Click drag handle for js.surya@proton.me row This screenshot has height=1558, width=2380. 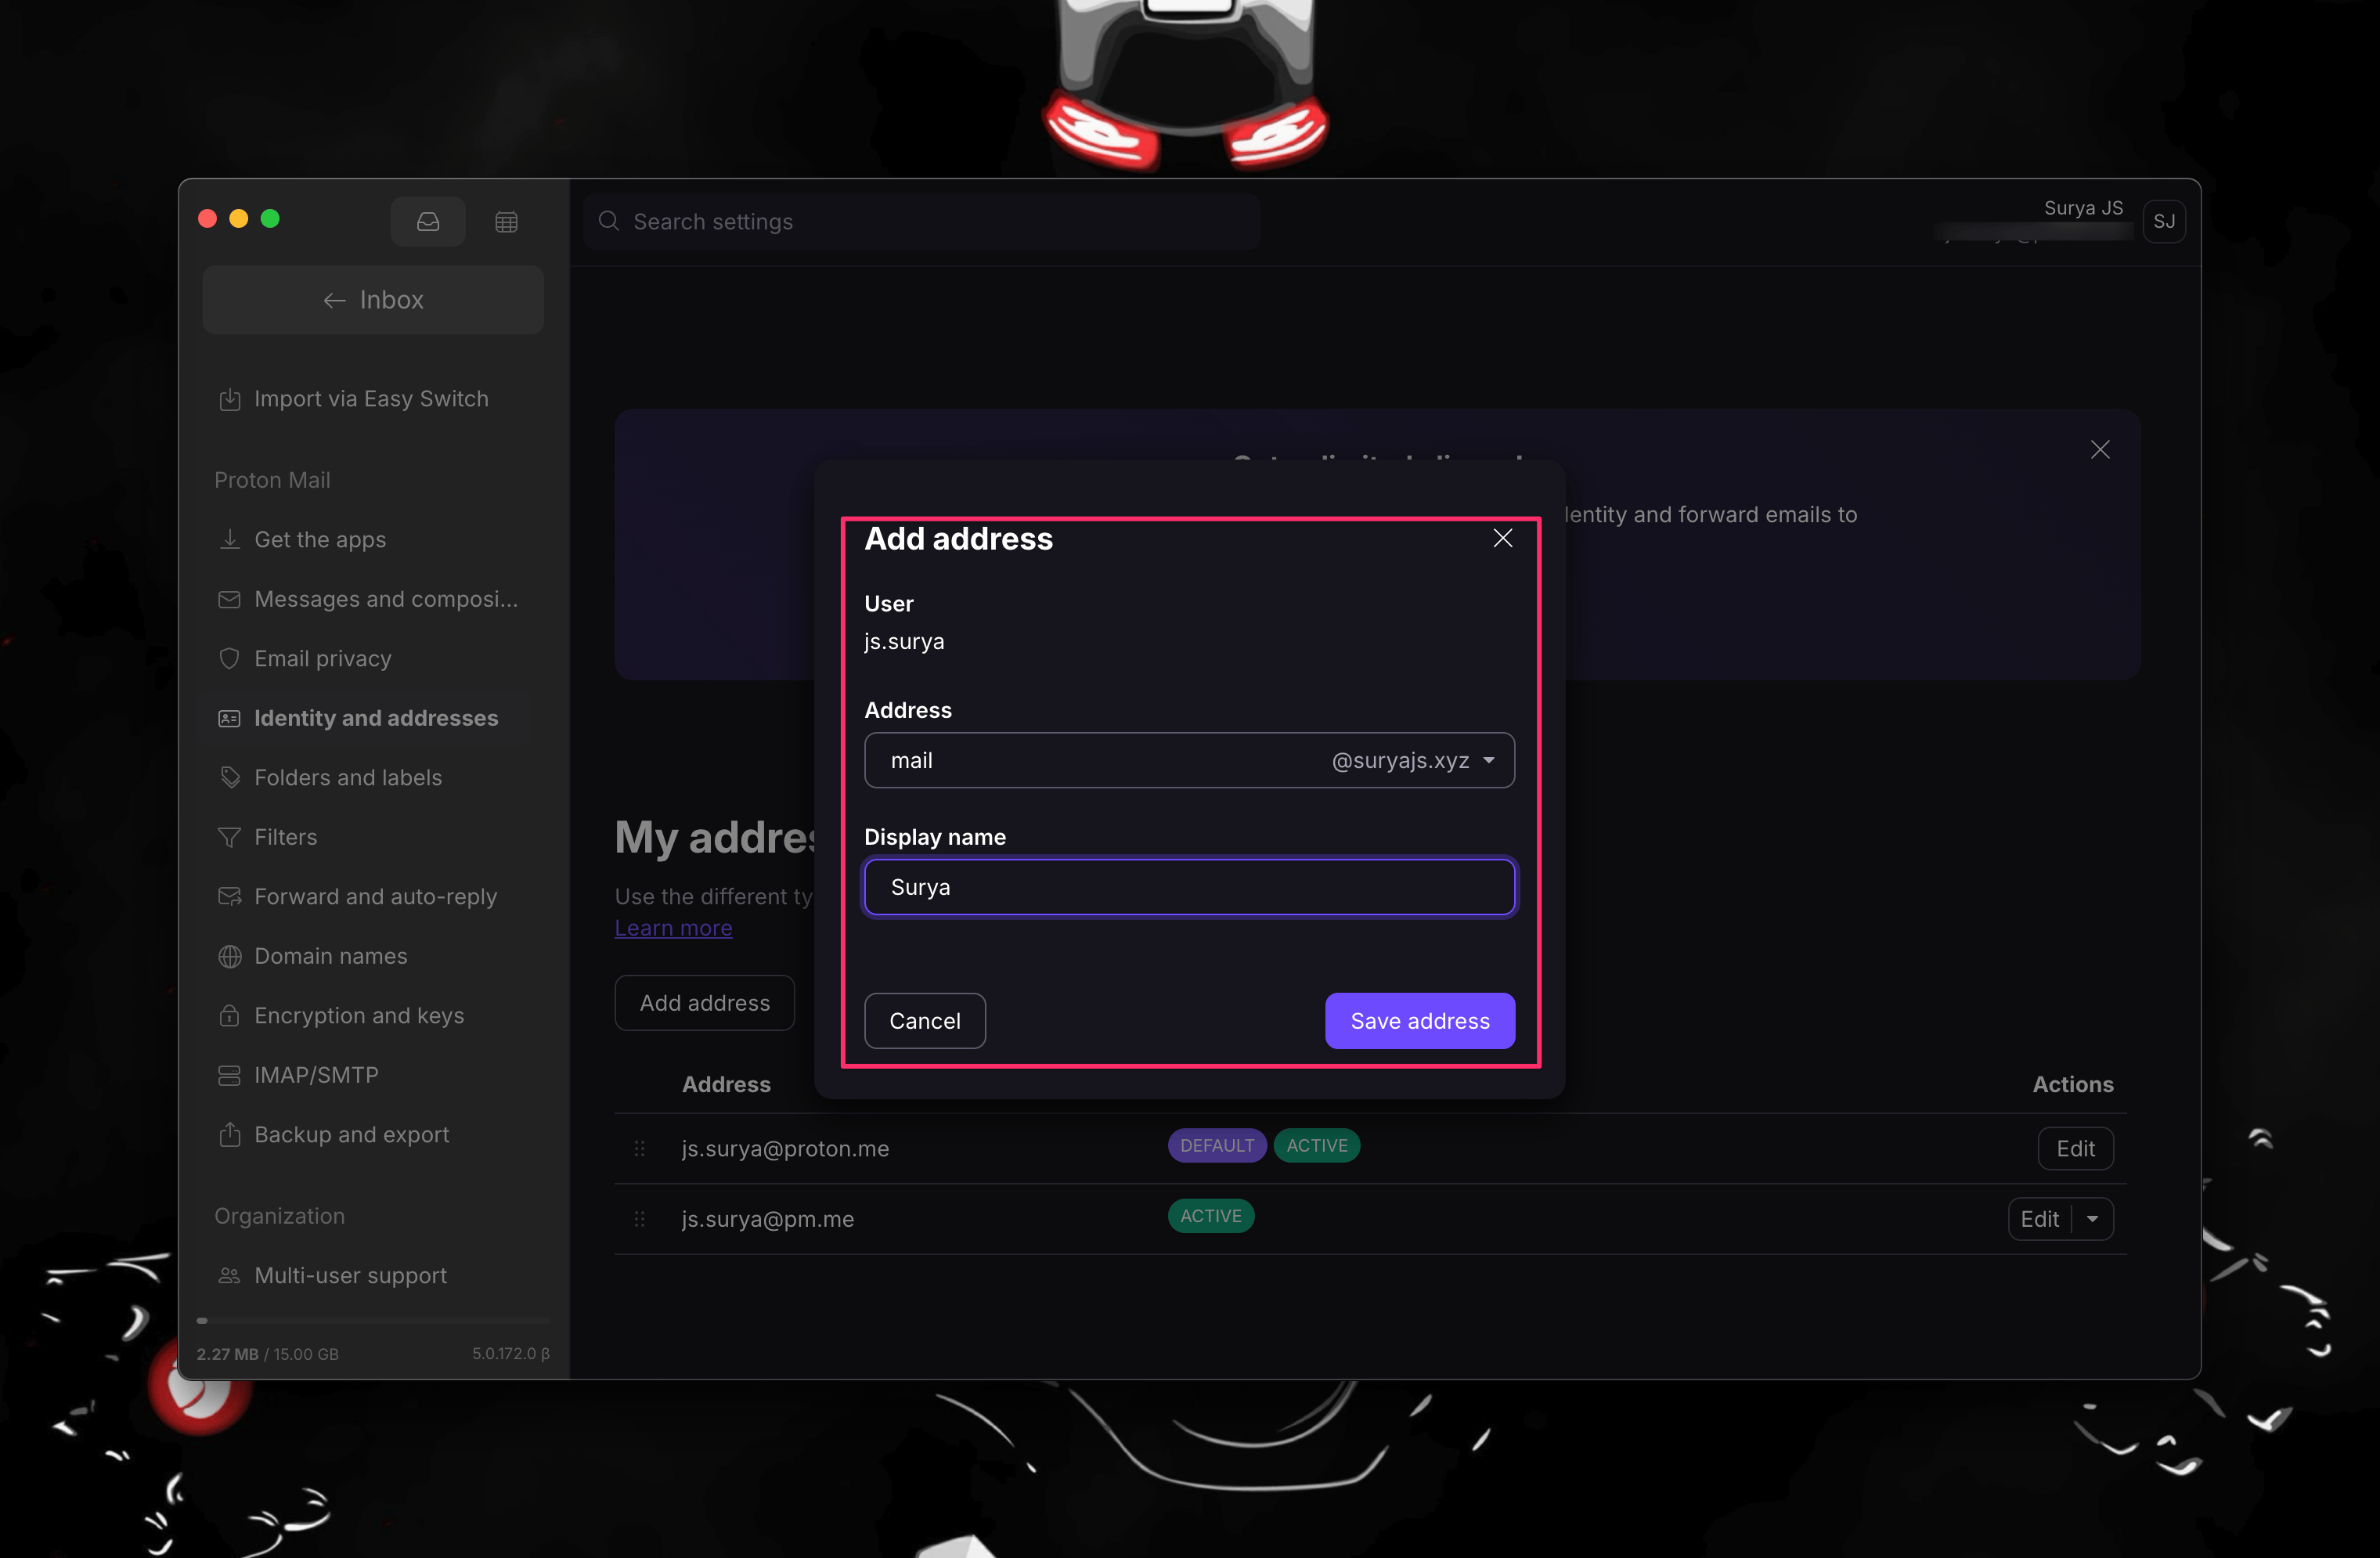click(x=640, y=1148)
